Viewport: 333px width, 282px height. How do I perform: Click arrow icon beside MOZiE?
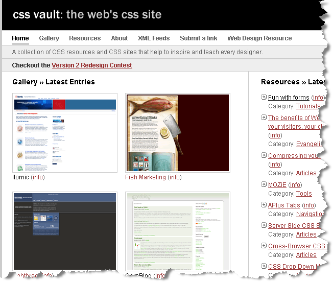[264, 184]
